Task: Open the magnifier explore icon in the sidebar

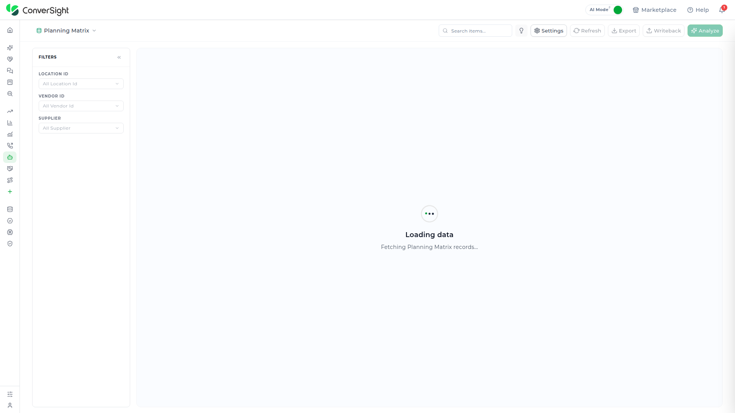Action: (x=10, y=94)
